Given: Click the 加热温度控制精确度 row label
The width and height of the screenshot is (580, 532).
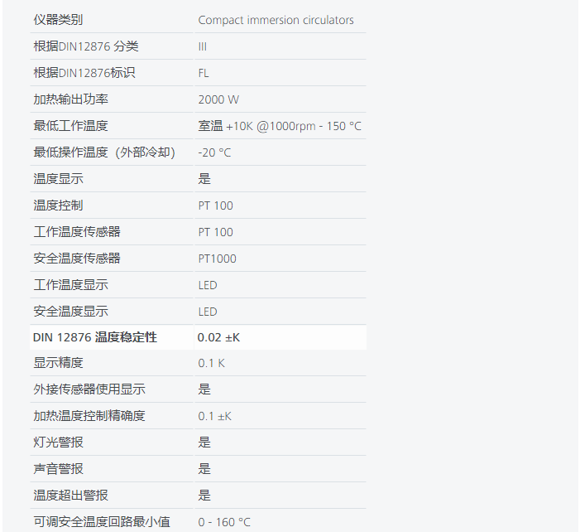Looking at the screenshot, I should pos(89,416).
